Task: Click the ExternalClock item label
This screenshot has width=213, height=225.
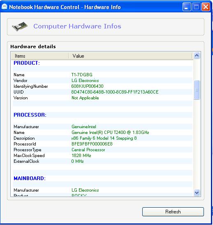Action: [x=26, y=161]
